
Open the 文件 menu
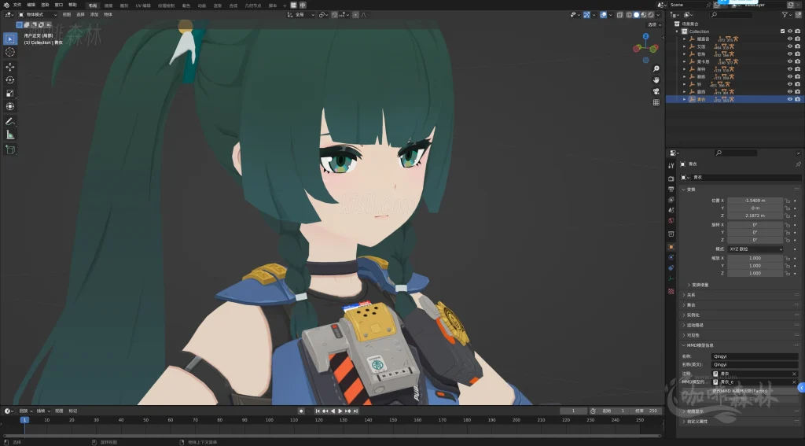click(17, 5)
